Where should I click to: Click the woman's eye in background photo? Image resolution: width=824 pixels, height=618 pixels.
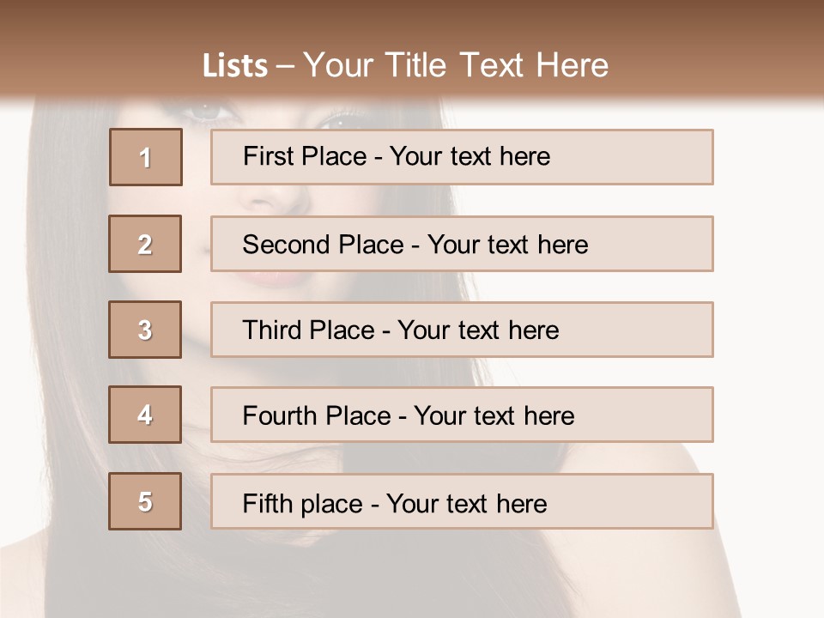tap(204, 112)
